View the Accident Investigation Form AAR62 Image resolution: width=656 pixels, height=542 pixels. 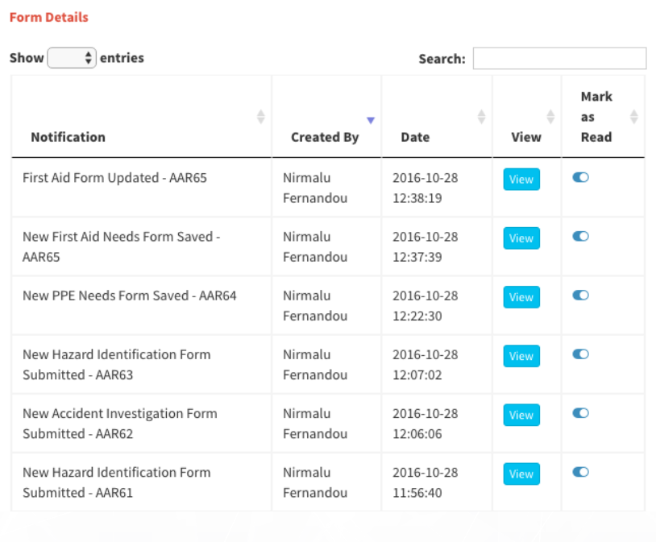(521, 415)
